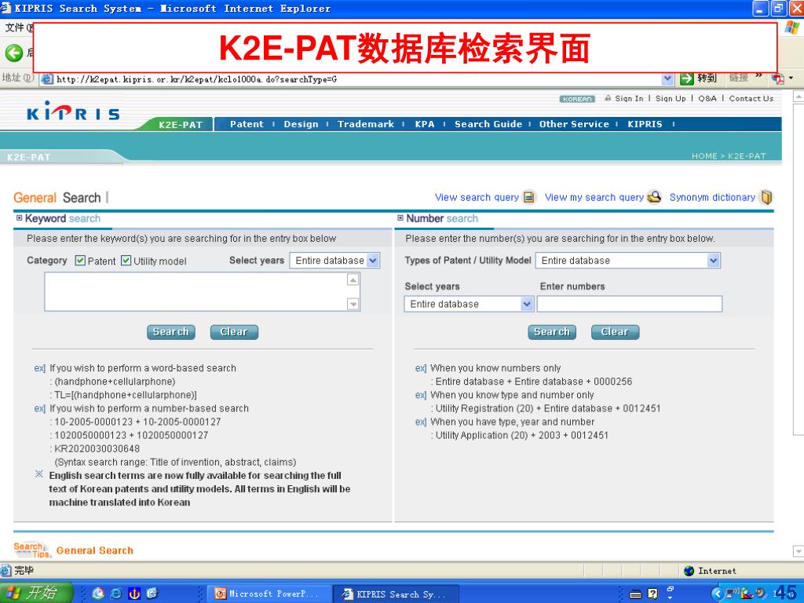The height and width of the screenshot is (603, 804).
Task: Expand the IE links toolbar chevron
Action: 759,76
